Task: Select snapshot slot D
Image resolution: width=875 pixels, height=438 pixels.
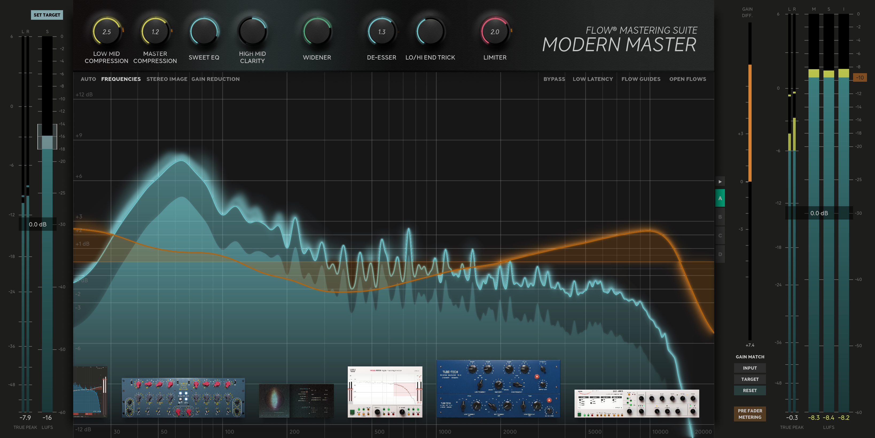Action: (720, 254)
